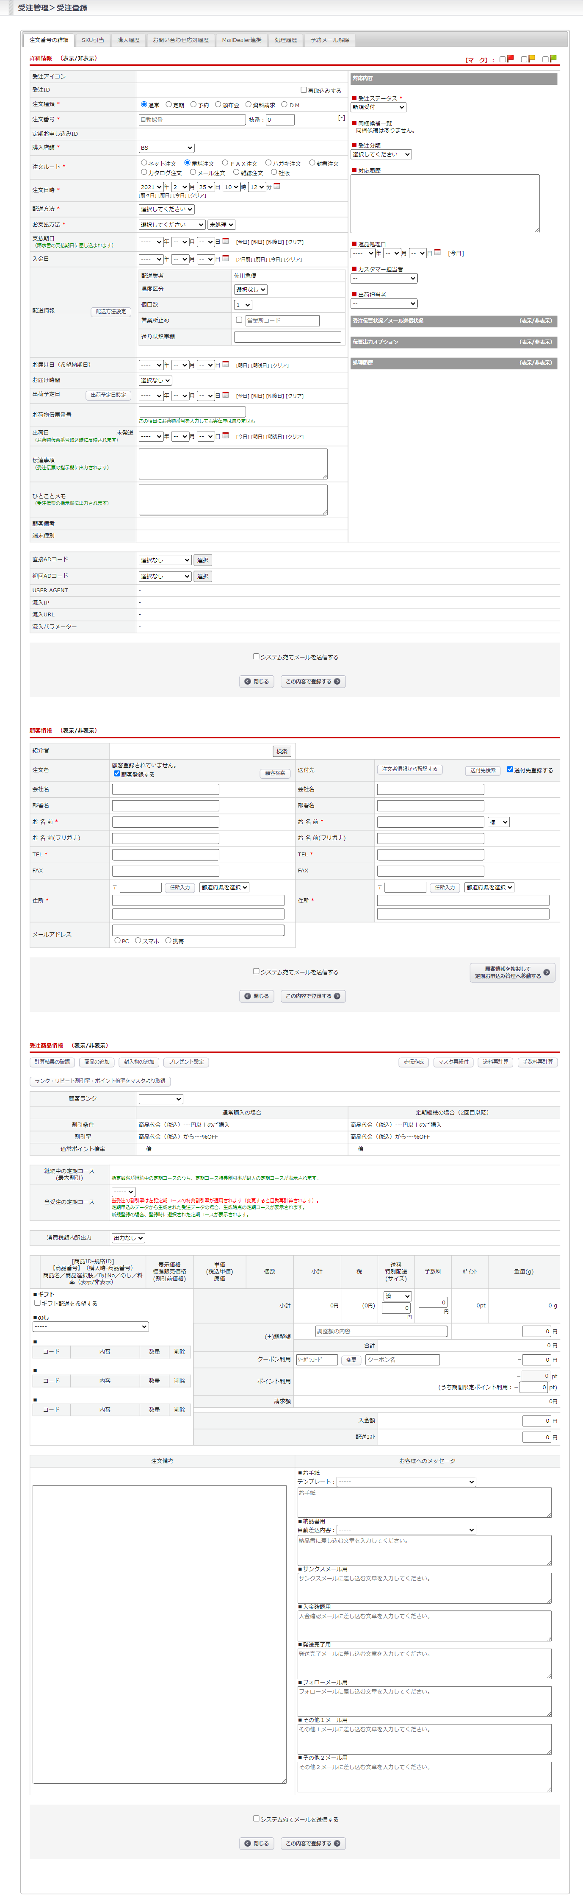Switch to the SKU引当 tab

click(93, 40)
